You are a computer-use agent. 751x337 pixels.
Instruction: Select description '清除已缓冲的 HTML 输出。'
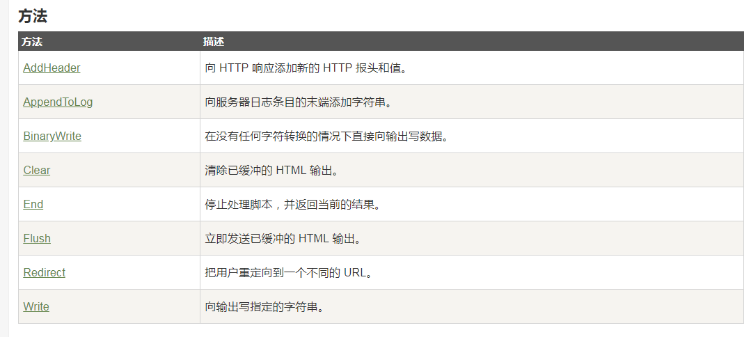[x=271, y=170]
